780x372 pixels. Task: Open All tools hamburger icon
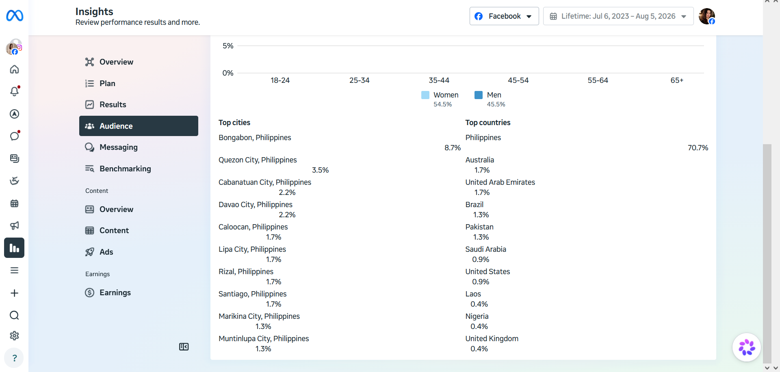coord(14,270)
